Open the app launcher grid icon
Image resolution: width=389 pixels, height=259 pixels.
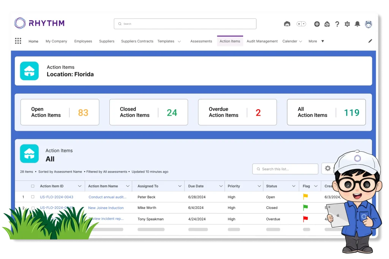coord(18,41)
